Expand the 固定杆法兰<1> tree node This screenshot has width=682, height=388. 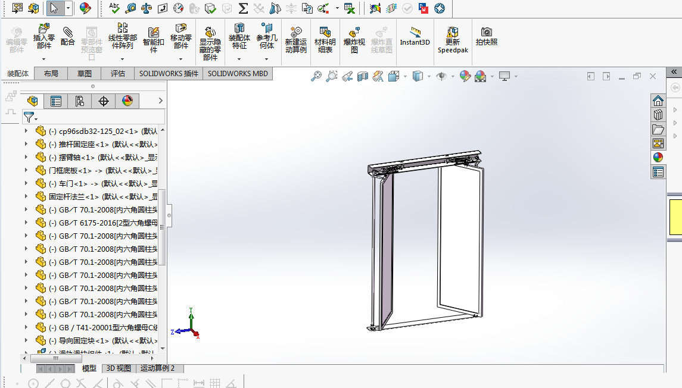[26, 196]
